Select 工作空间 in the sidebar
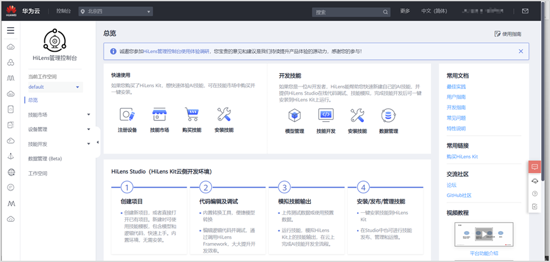This screenshot has width=550, height=262. click(x=37, y=174)
